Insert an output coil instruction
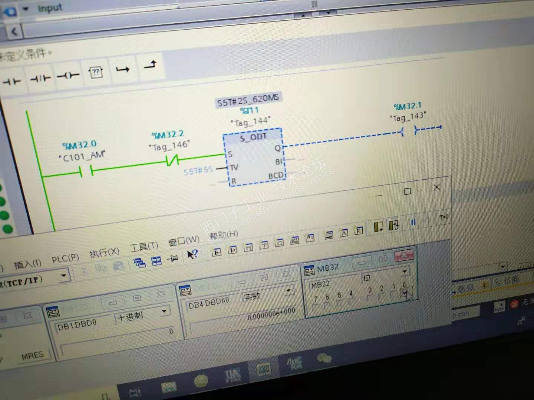This screenshot has height=400, width=534. pos(68,76)
